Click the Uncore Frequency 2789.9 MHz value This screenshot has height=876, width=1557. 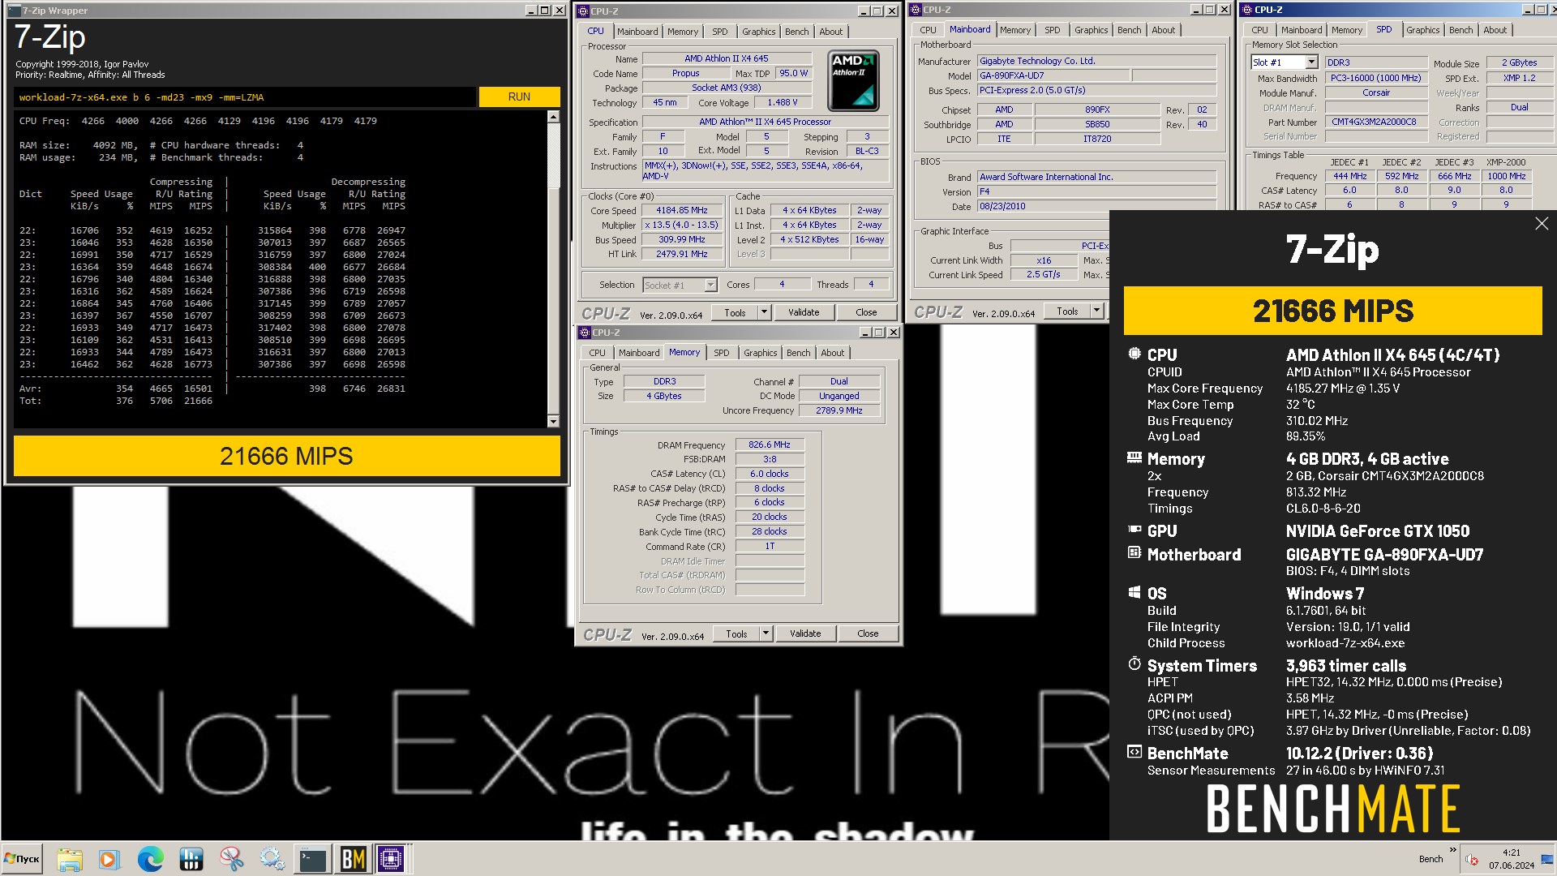pos(839,410)
